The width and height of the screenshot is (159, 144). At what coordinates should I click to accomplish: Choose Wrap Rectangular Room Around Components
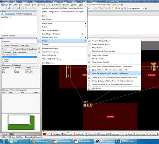pyautogui.click(x=114, y=73)
